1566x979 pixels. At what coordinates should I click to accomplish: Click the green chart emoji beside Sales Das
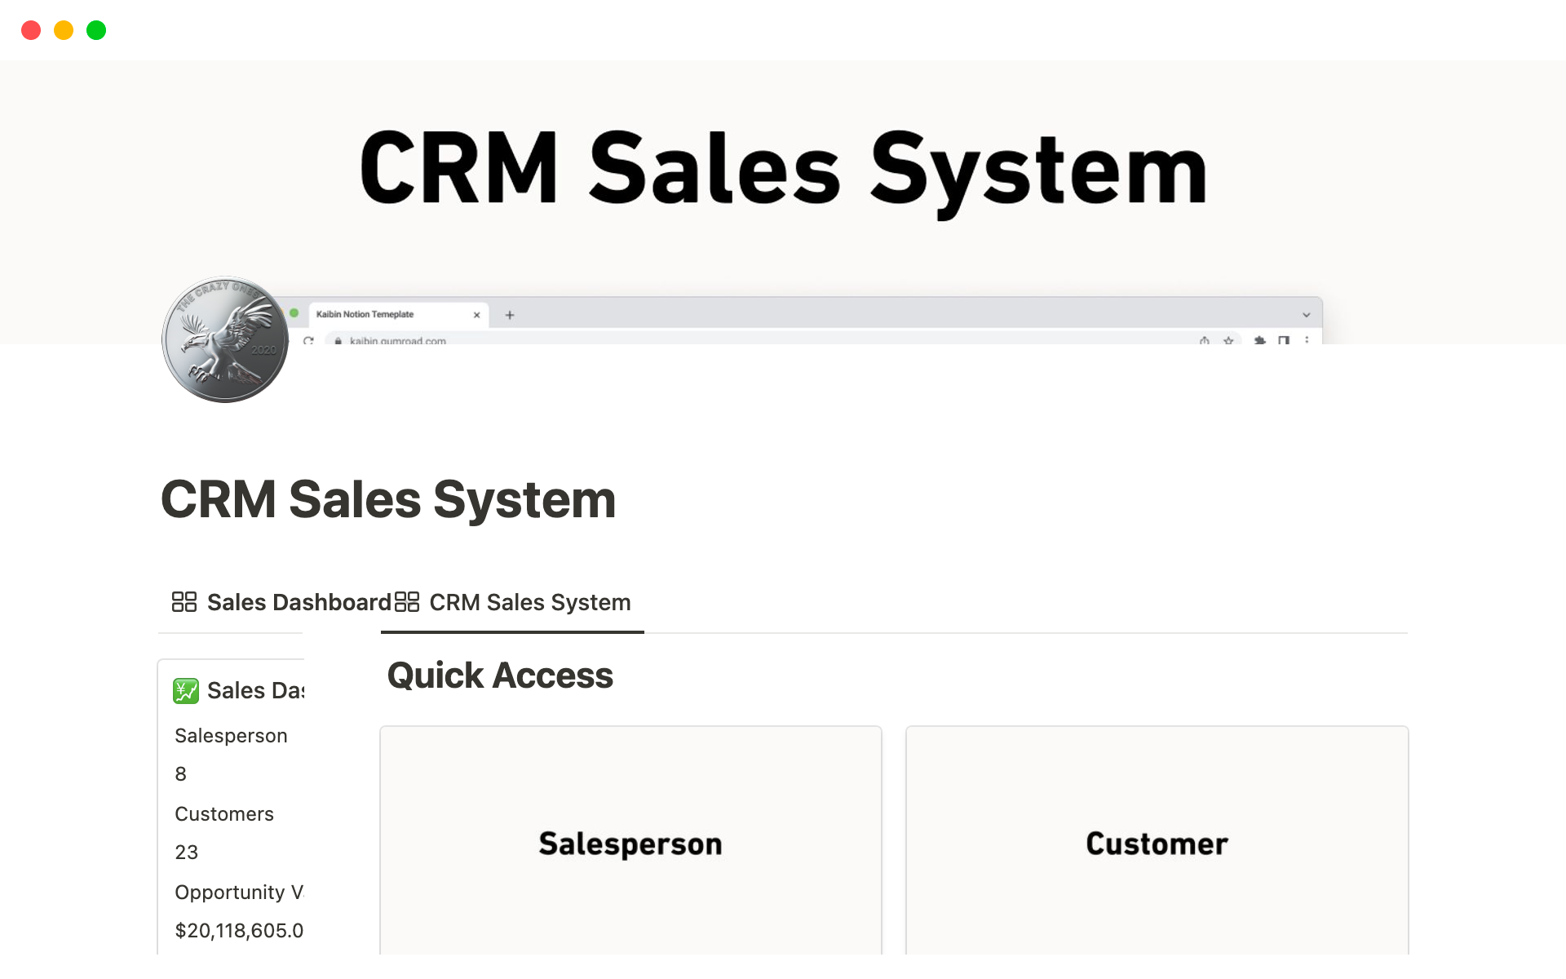pos(186,691)
